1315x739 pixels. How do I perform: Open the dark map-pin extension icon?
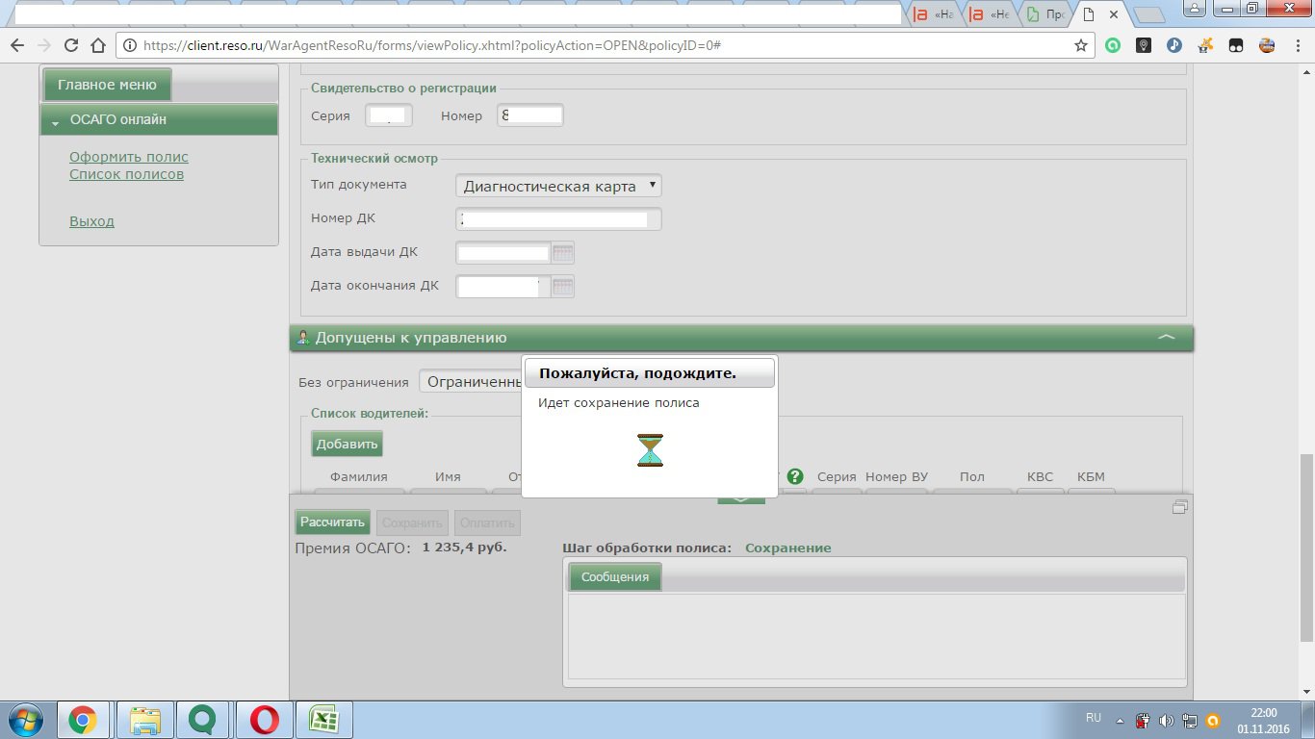1144,45
